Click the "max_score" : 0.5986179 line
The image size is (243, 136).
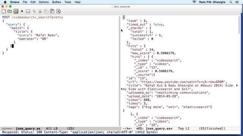click(x=153, y=53)
